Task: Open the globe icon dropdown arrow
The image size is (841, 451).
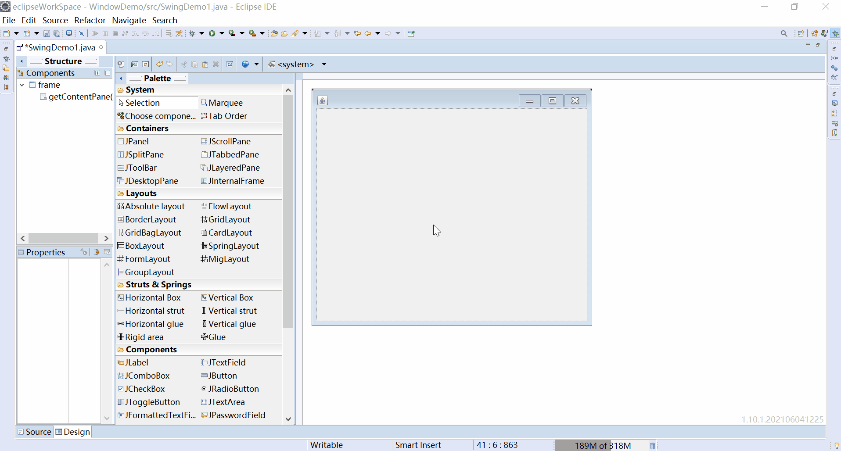Action: pos(256,64)
